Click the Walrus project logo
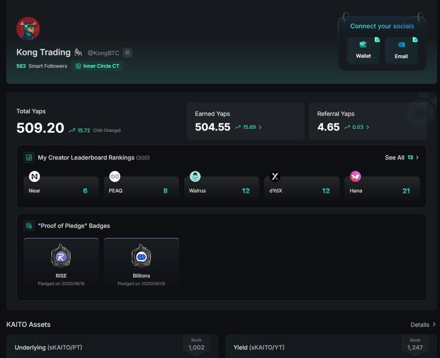 (195, 177)
